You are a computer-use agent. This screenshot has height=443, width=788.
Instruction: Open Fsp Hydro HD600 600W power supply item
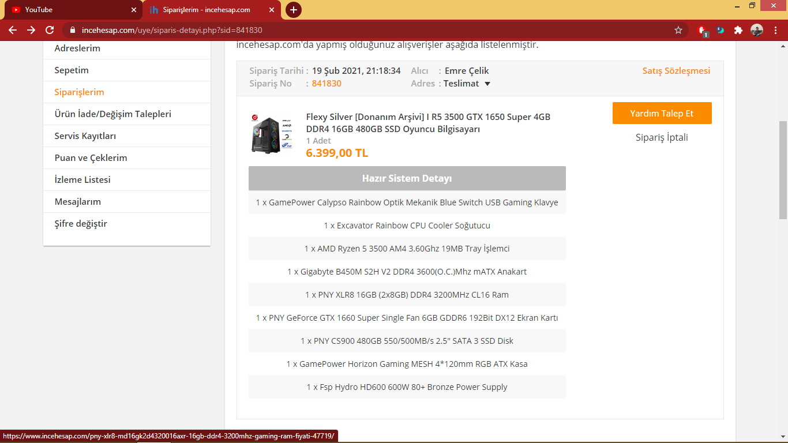point(407,387)
